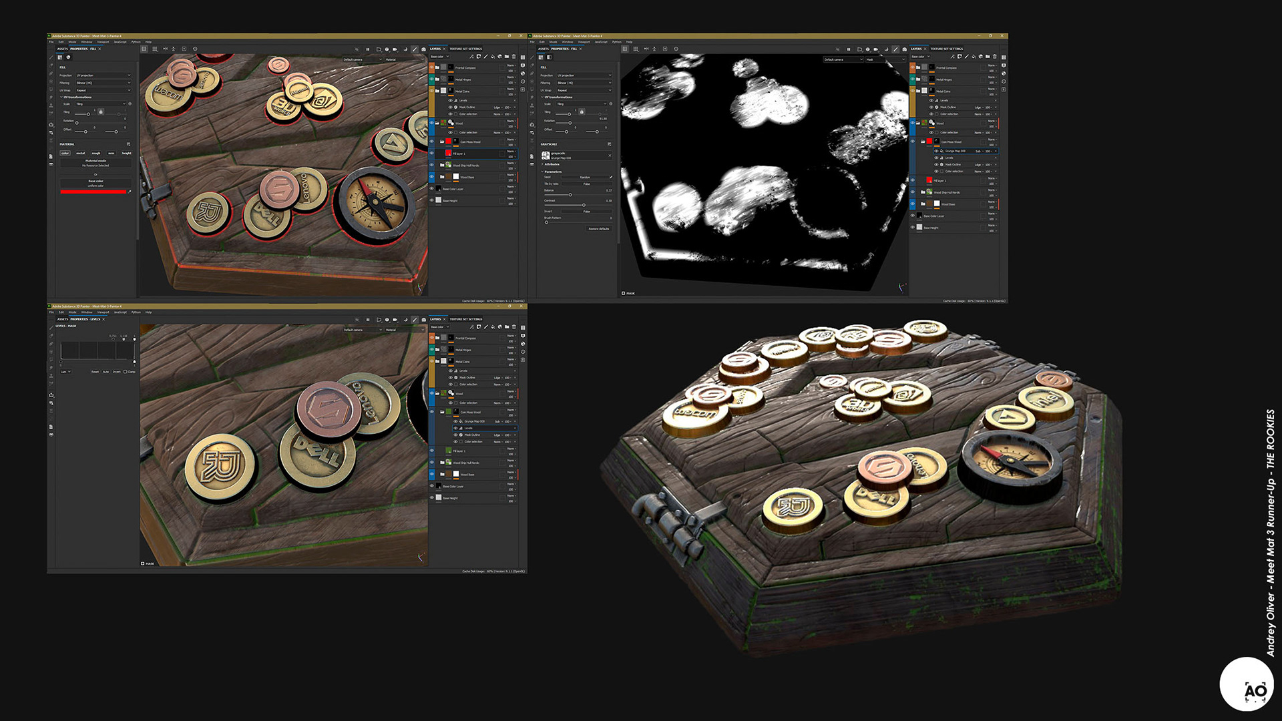Toggle metal channel in top-left Material section
Image resolution: width=1282 pixels, height=721 pixels.
pyautogui.click(x=81, y=153)
